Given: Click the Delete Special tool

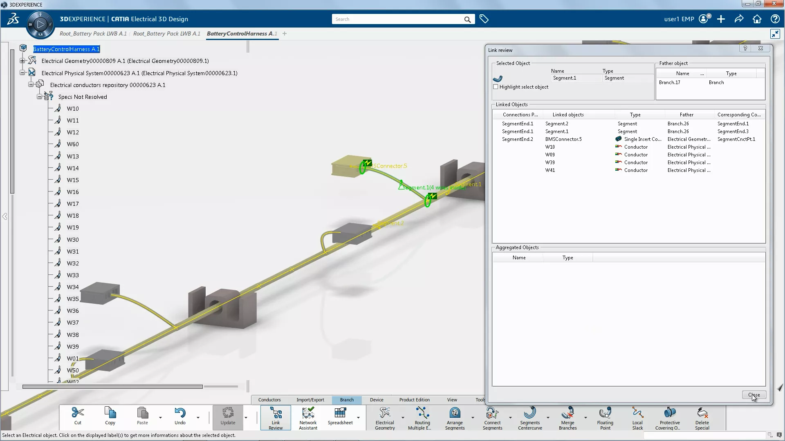Looking at the screenshot, I should (x=702, y=418).
